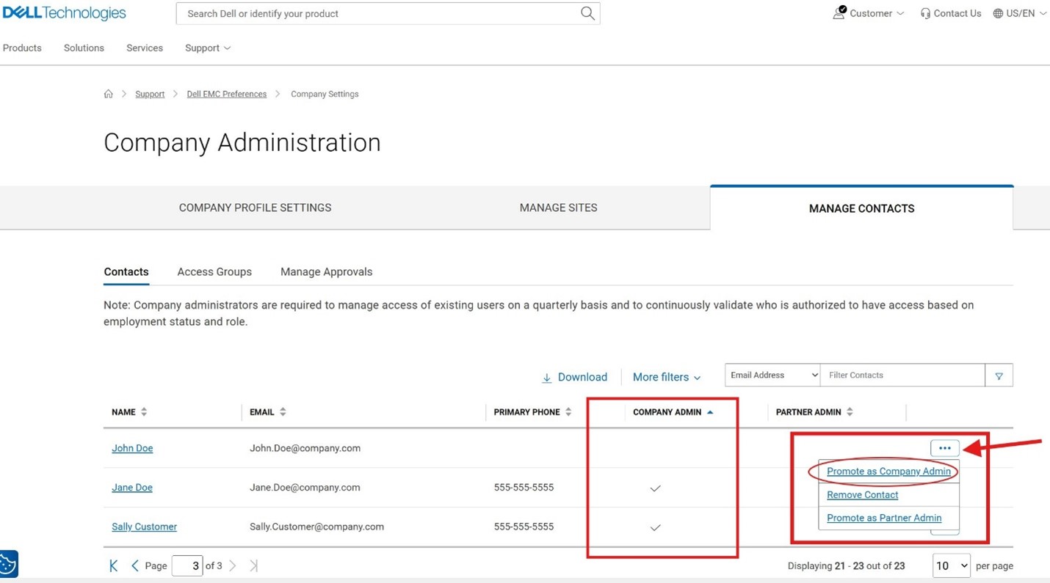The width and height of the screenshot is (1050, 583).
Task: Click the home icon in the breadcrumb
Action: pos(108,94)
